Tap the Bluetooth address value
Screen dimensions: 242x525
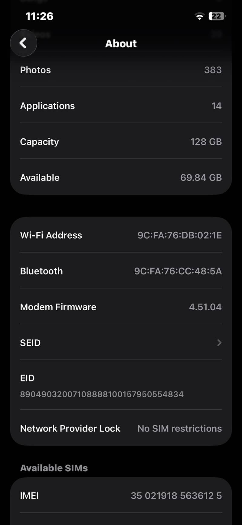178,271
